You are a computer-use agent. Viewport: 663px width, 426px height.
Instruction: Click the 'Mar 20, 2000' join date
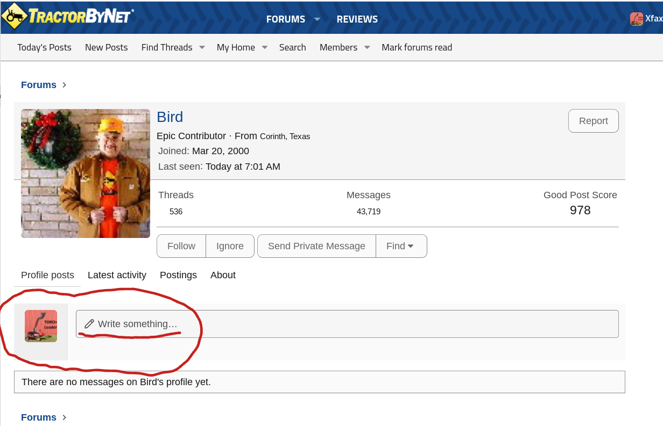click(221, 151)
